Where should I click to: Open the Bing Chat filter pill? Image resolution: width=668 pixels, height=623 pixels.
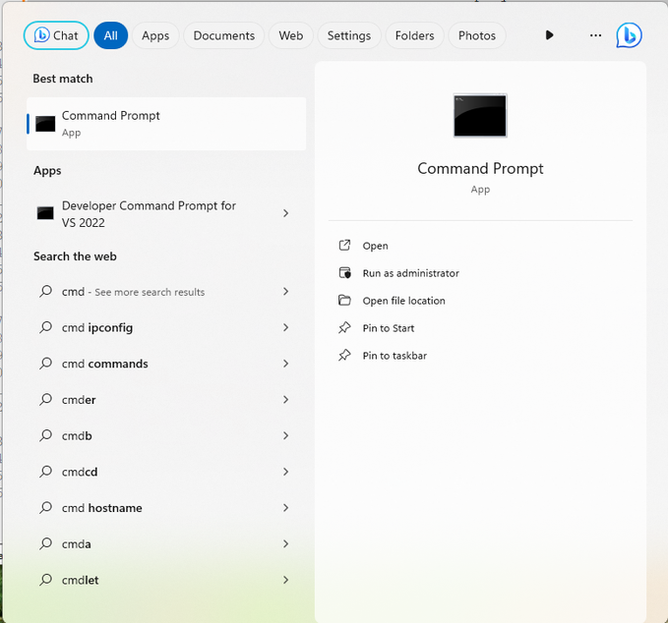(56, 35)
